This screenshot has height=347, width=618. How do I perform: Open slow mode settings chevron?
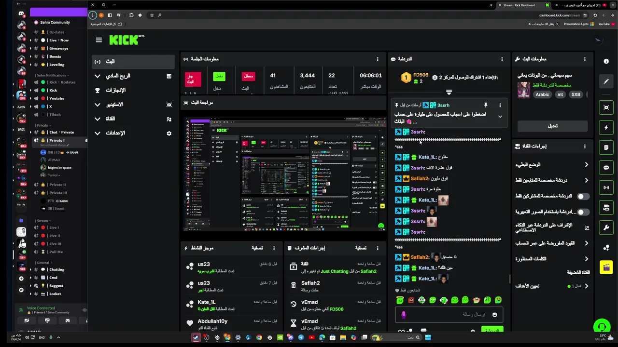[x=586, y=165]
